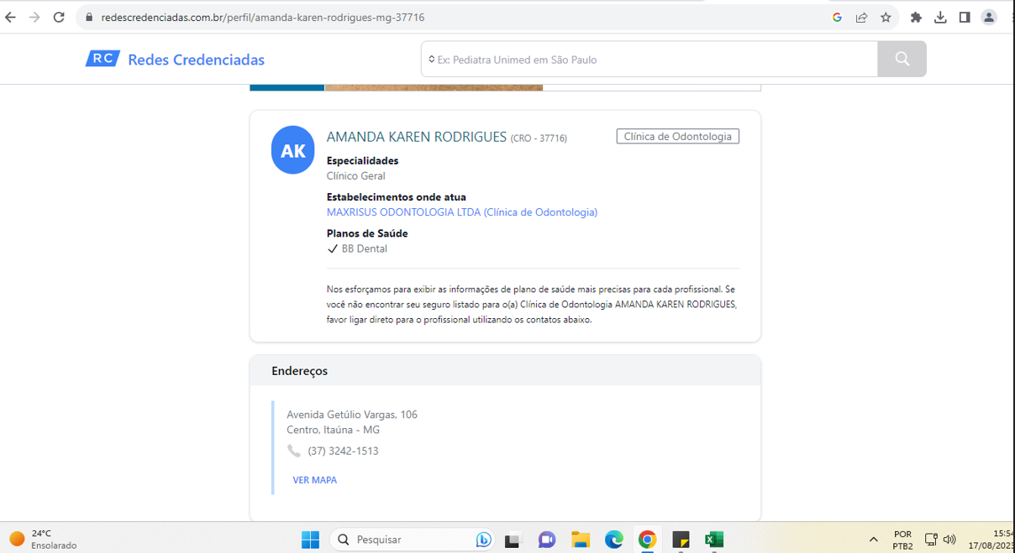
Task: Click the AMANDA KAREN RODRIGUES heading
Action: coord(417,137)
